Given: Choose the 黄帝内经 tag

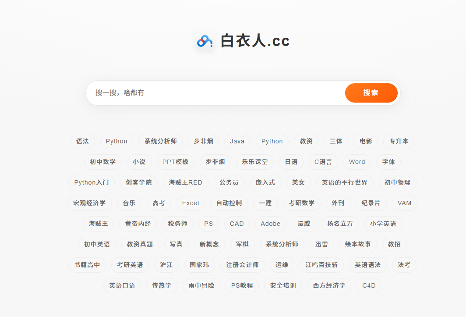Looking at the screenshot, I should [x=138, y=224].
